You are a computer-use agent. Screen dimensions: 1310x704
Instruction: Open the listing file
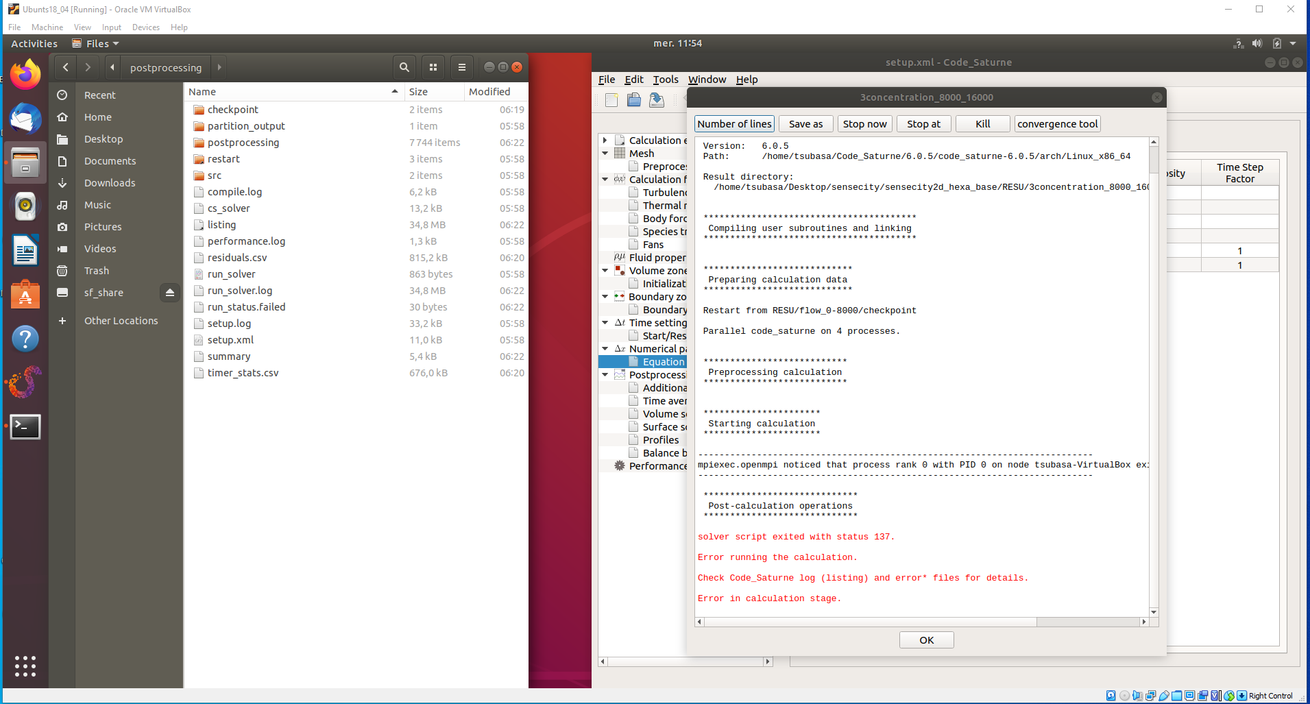(221, 225)
